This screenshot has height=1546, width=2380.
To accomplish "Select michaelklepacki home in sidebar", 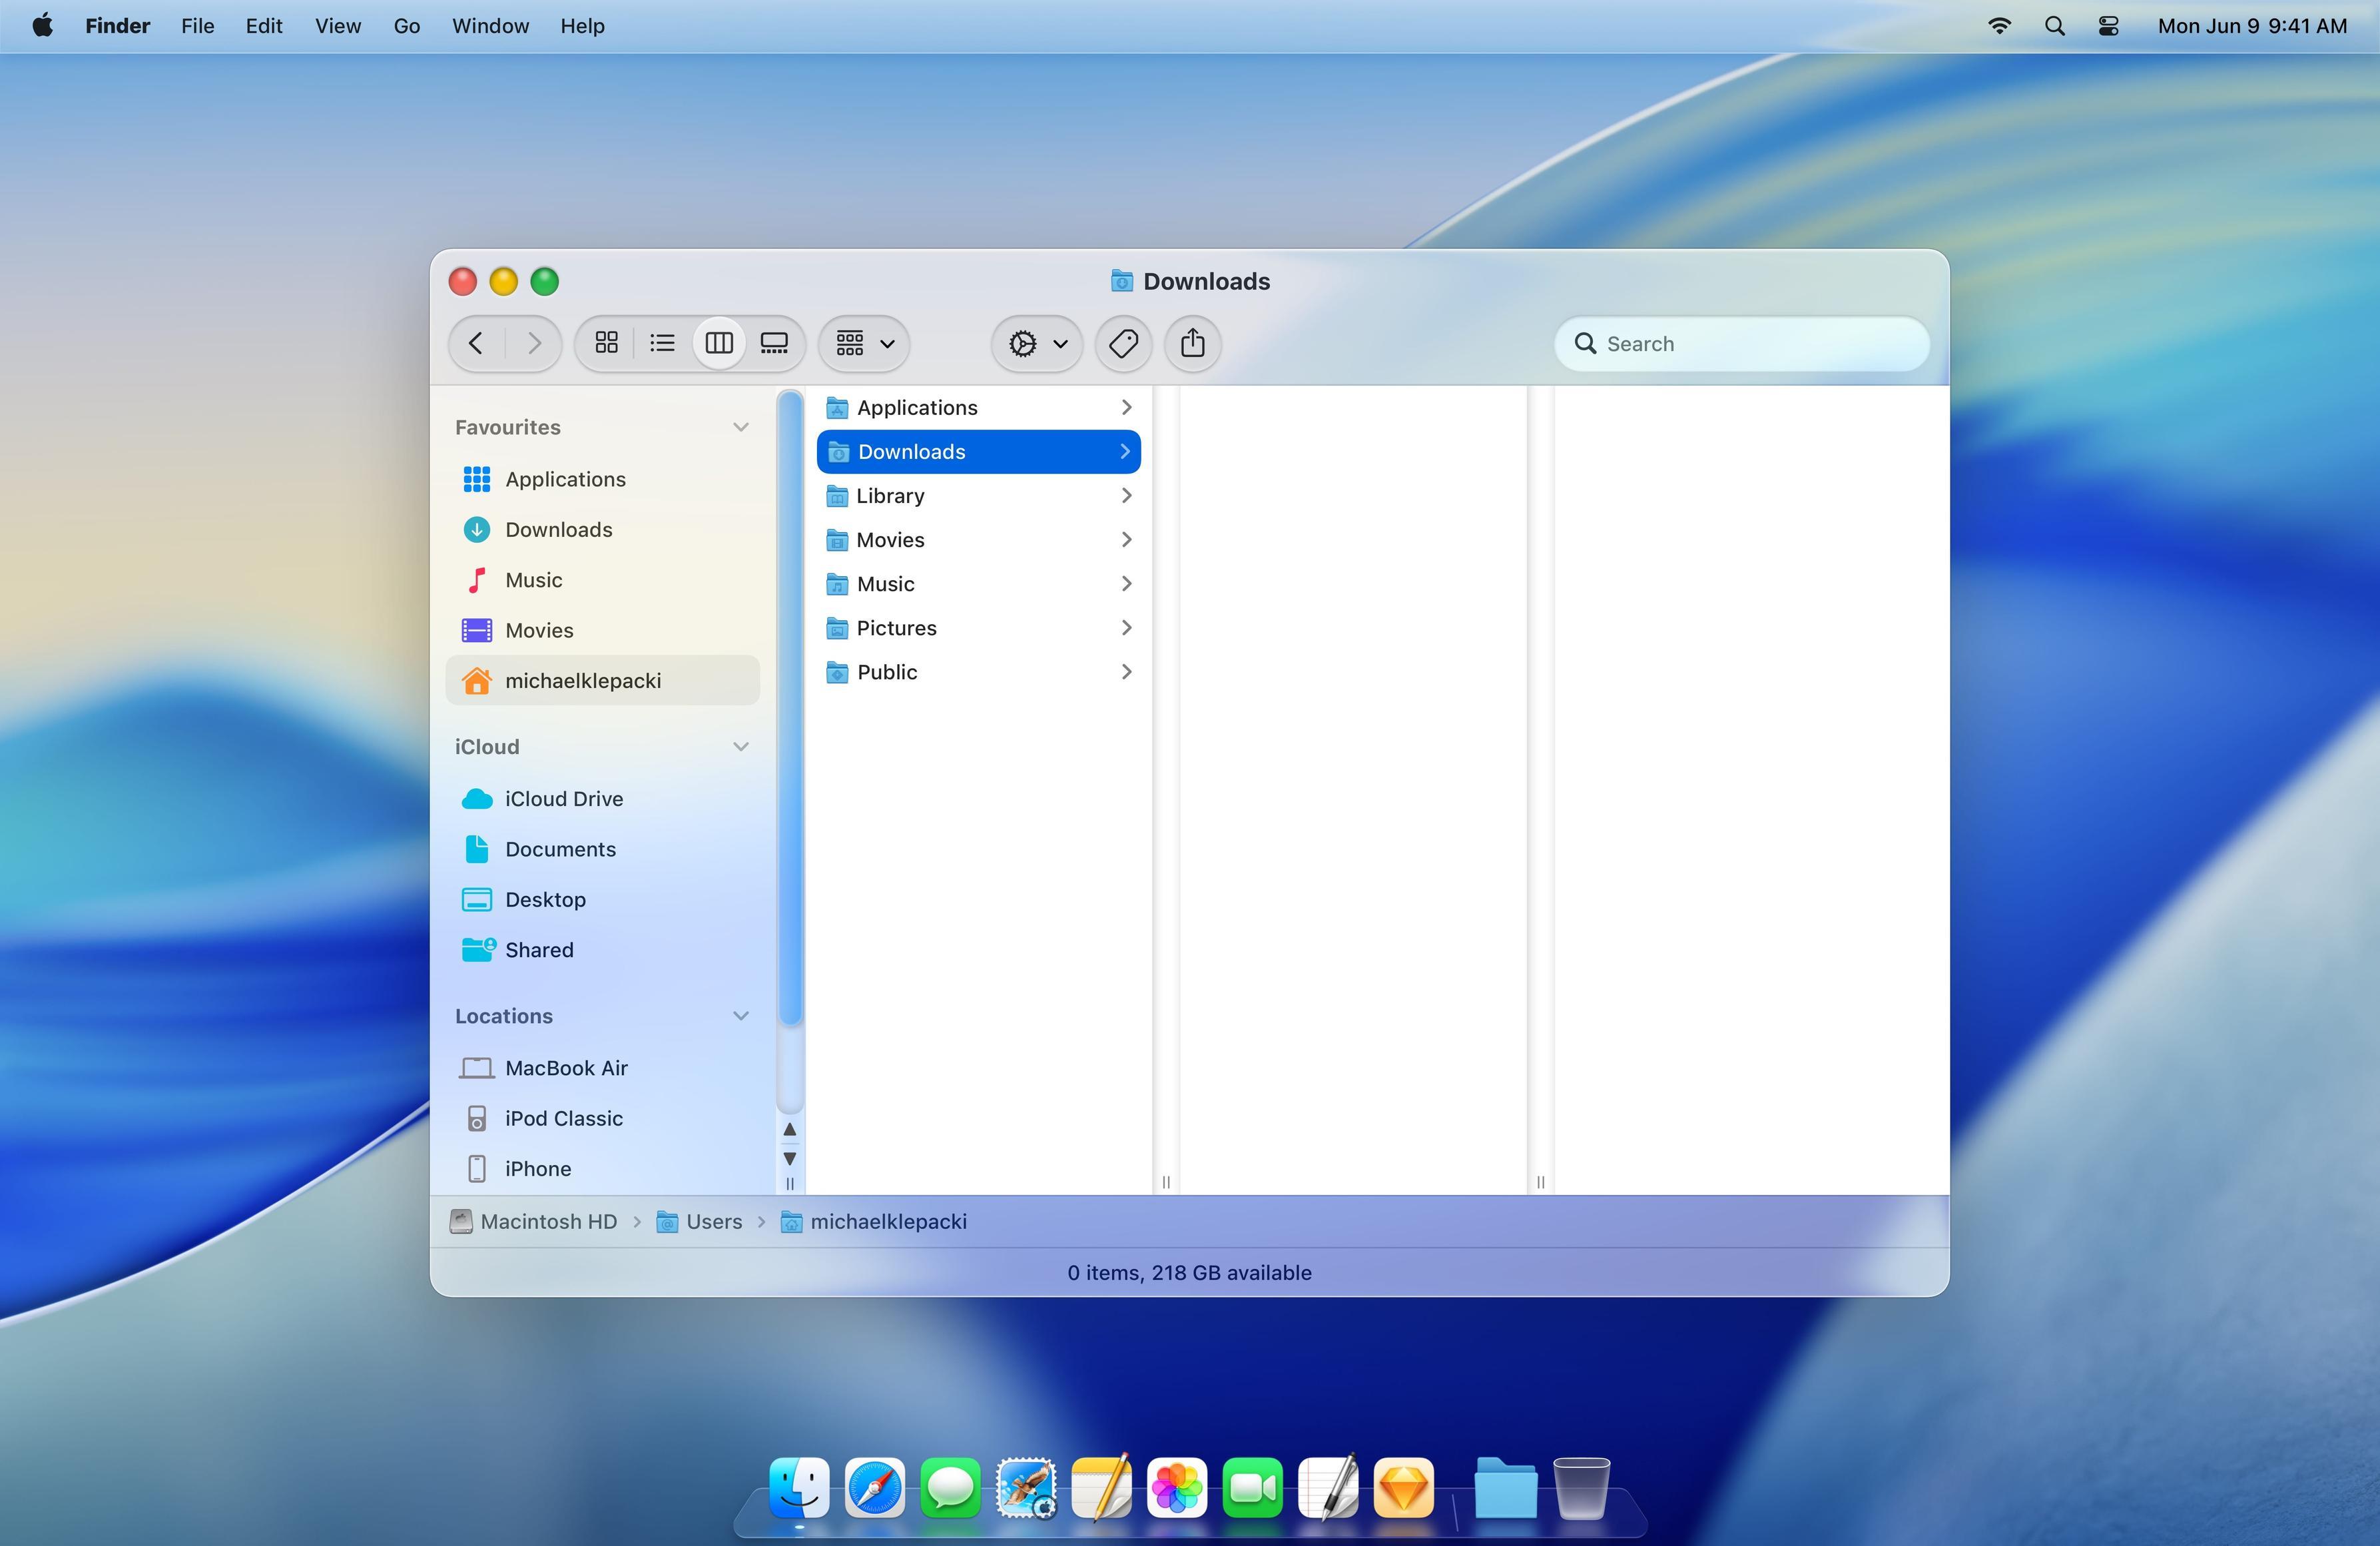I will 602,680.
